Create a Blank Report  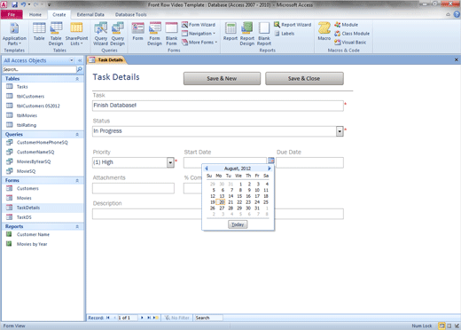click(264, 35)
